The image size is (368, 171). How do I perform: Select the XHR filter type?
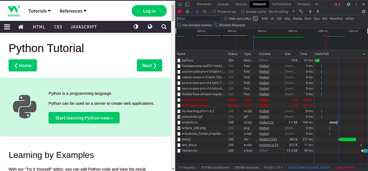[264, 18]
